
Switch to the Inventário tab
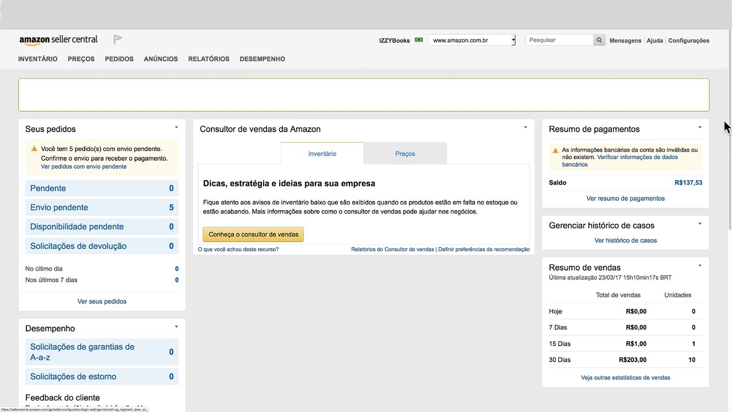pyautogui.click(x=322, y=153)
